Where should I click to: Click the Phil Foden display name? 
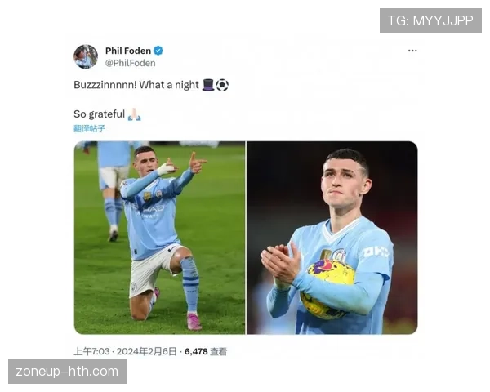(x=128, y=51)
